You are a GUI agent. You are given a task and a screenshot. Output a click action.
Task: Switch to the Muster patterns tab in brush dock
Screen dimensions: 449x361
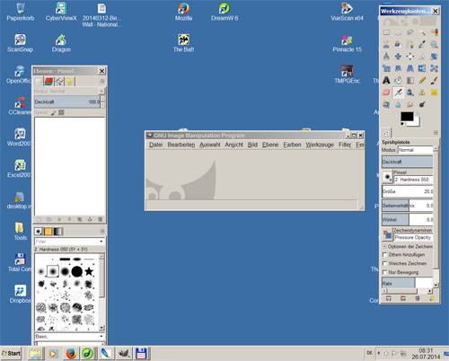tap(48, 232)
